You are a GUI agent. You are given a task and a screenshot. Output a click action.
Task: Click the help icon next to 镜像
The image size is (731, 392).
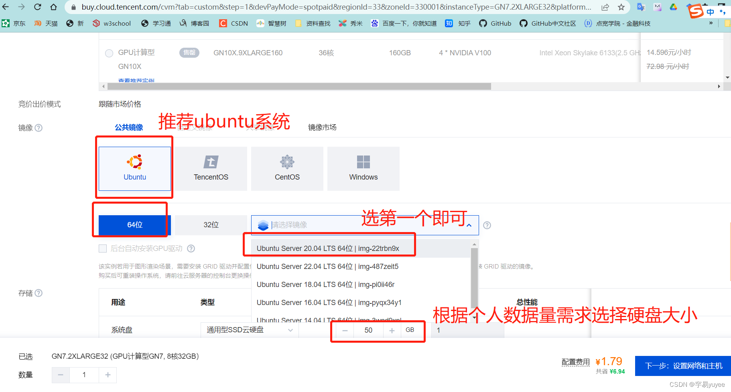39,128
